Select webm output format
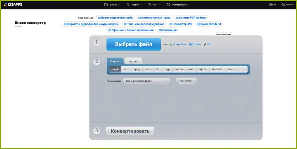Screen dimensions: 297x149 pos(179,69)
